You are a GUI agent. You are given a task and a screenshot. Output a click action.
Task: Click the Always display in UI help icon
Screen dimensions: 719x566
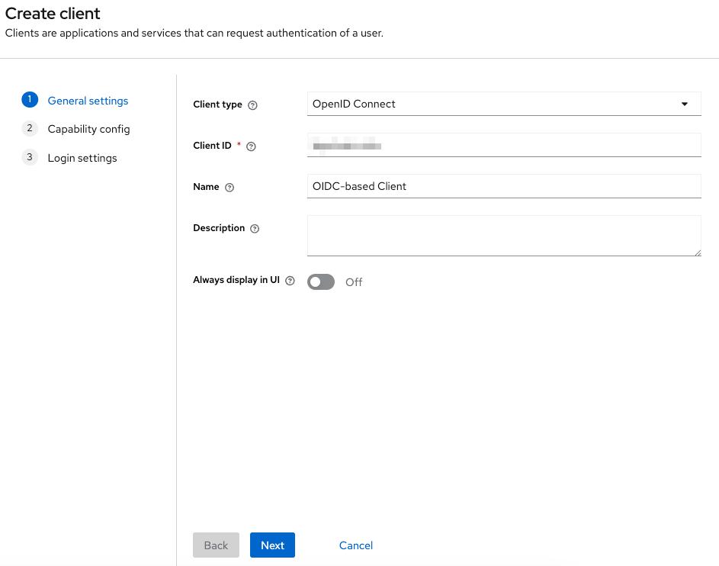pos(290,281)
